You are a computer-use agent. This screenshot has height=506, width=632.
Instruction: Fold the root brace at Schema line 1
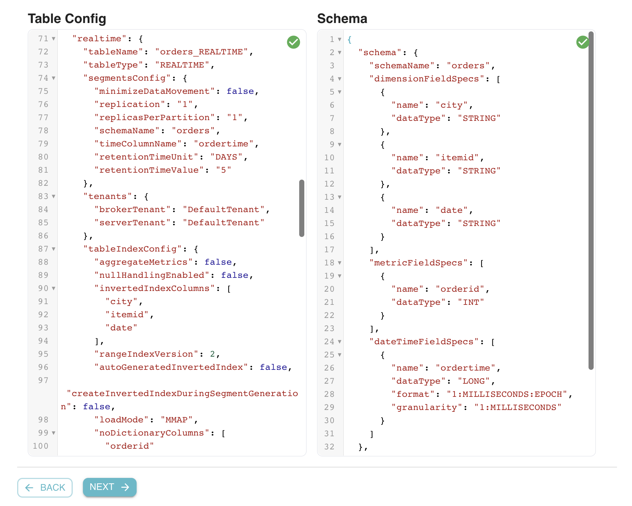[340, 39]
